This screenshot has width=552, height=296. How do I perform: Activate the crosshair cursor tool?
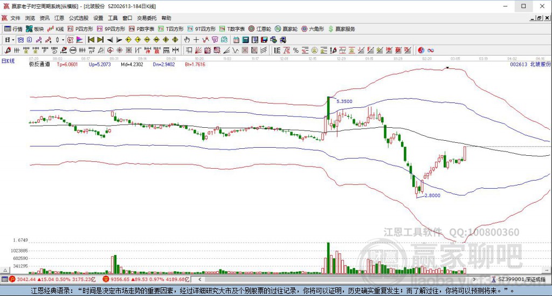tap(196, 39)
